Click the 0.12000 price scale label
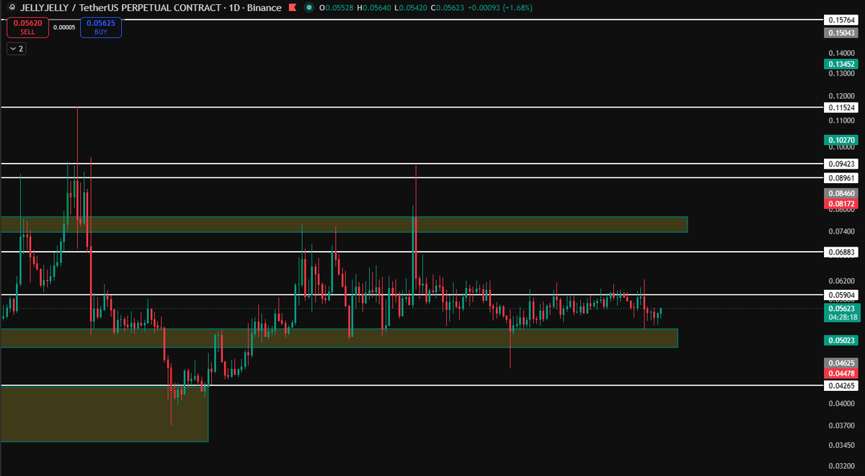 [841, 96]
